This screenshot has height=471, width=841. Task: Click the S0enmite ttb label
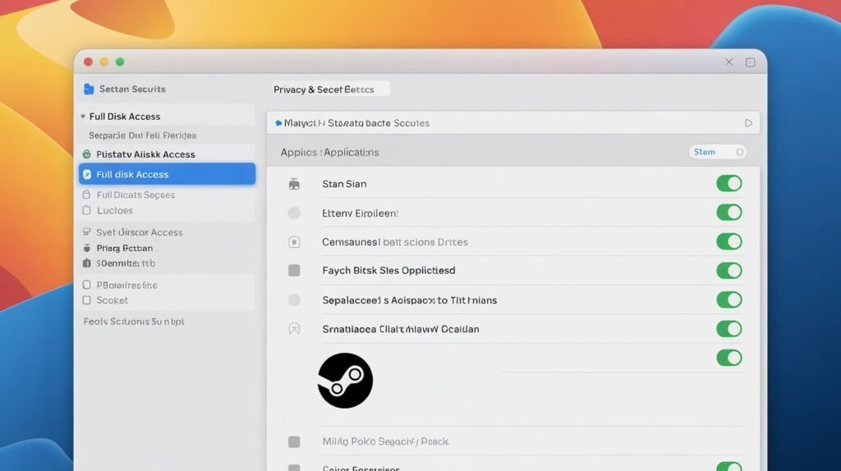pyautogui.click(x=126, y=263)
